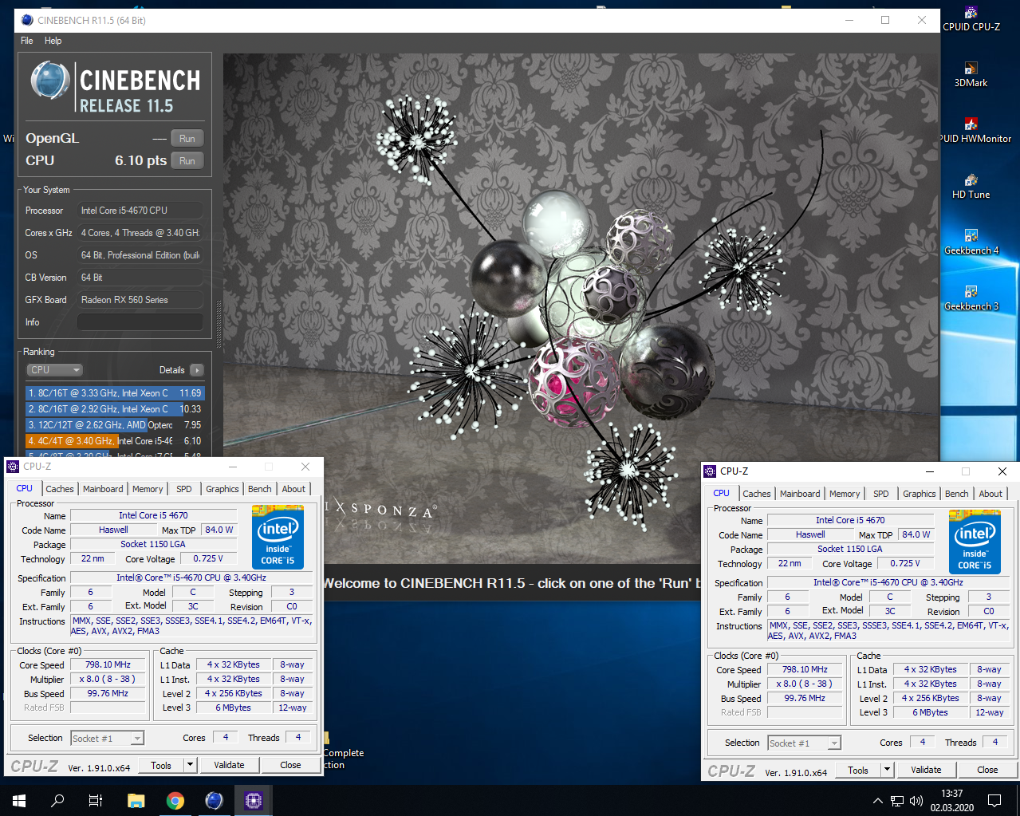This screenshot has height=816, width=1020.
Task: Run the OpenGL benchmark
Action: click(187, 138)
